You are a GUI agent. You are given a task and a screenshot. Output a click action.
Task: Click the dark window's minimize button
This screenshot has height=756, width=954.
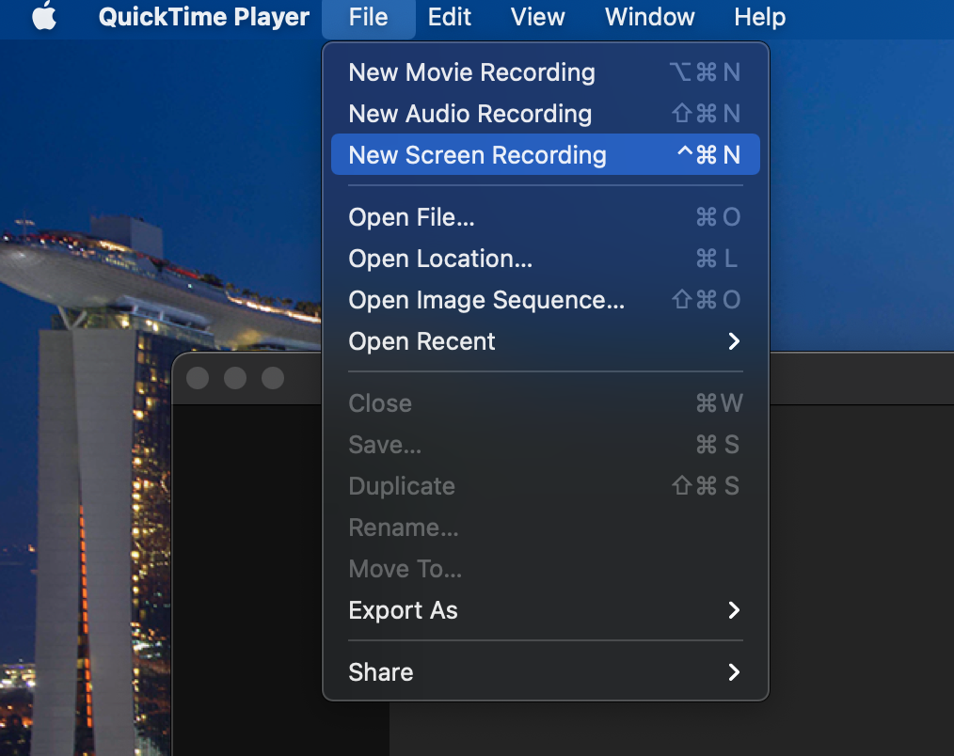235,378
